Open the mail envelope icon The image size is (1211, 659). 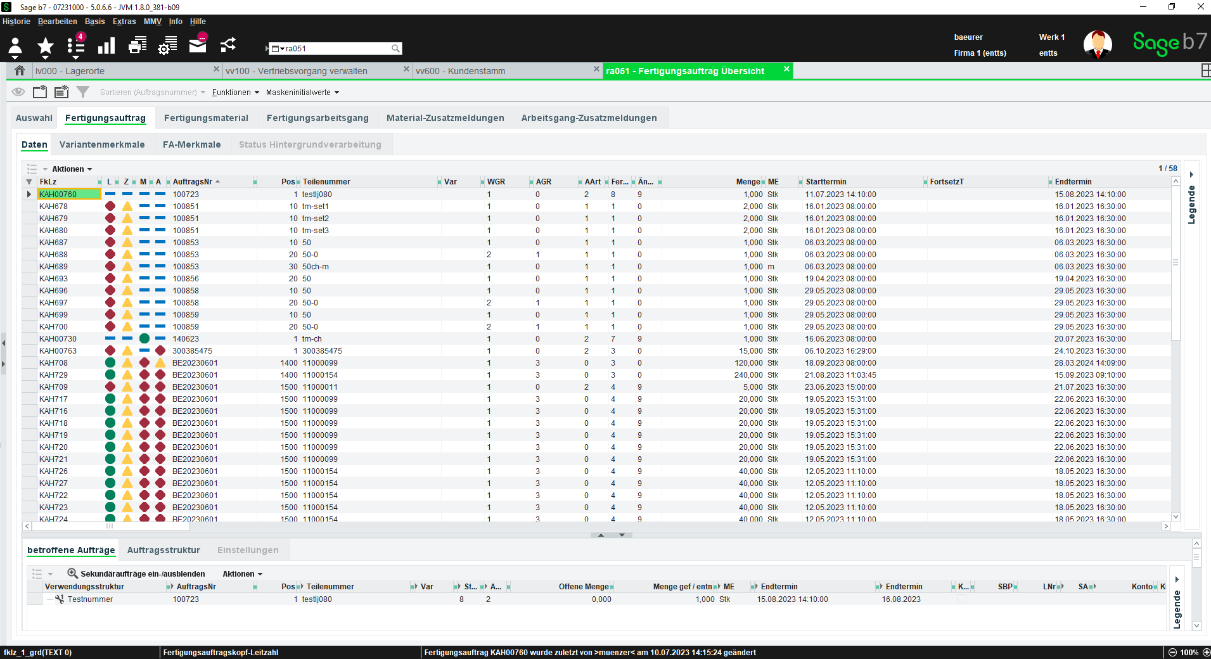pyautogui.click(x=198, y=44)
